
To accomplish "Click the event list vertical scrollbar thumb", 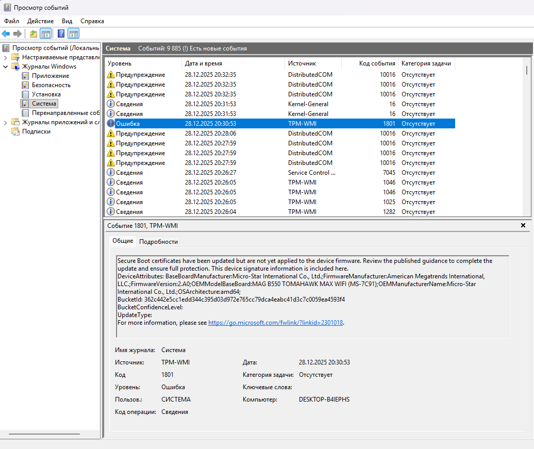I will (x=526, y=70).
